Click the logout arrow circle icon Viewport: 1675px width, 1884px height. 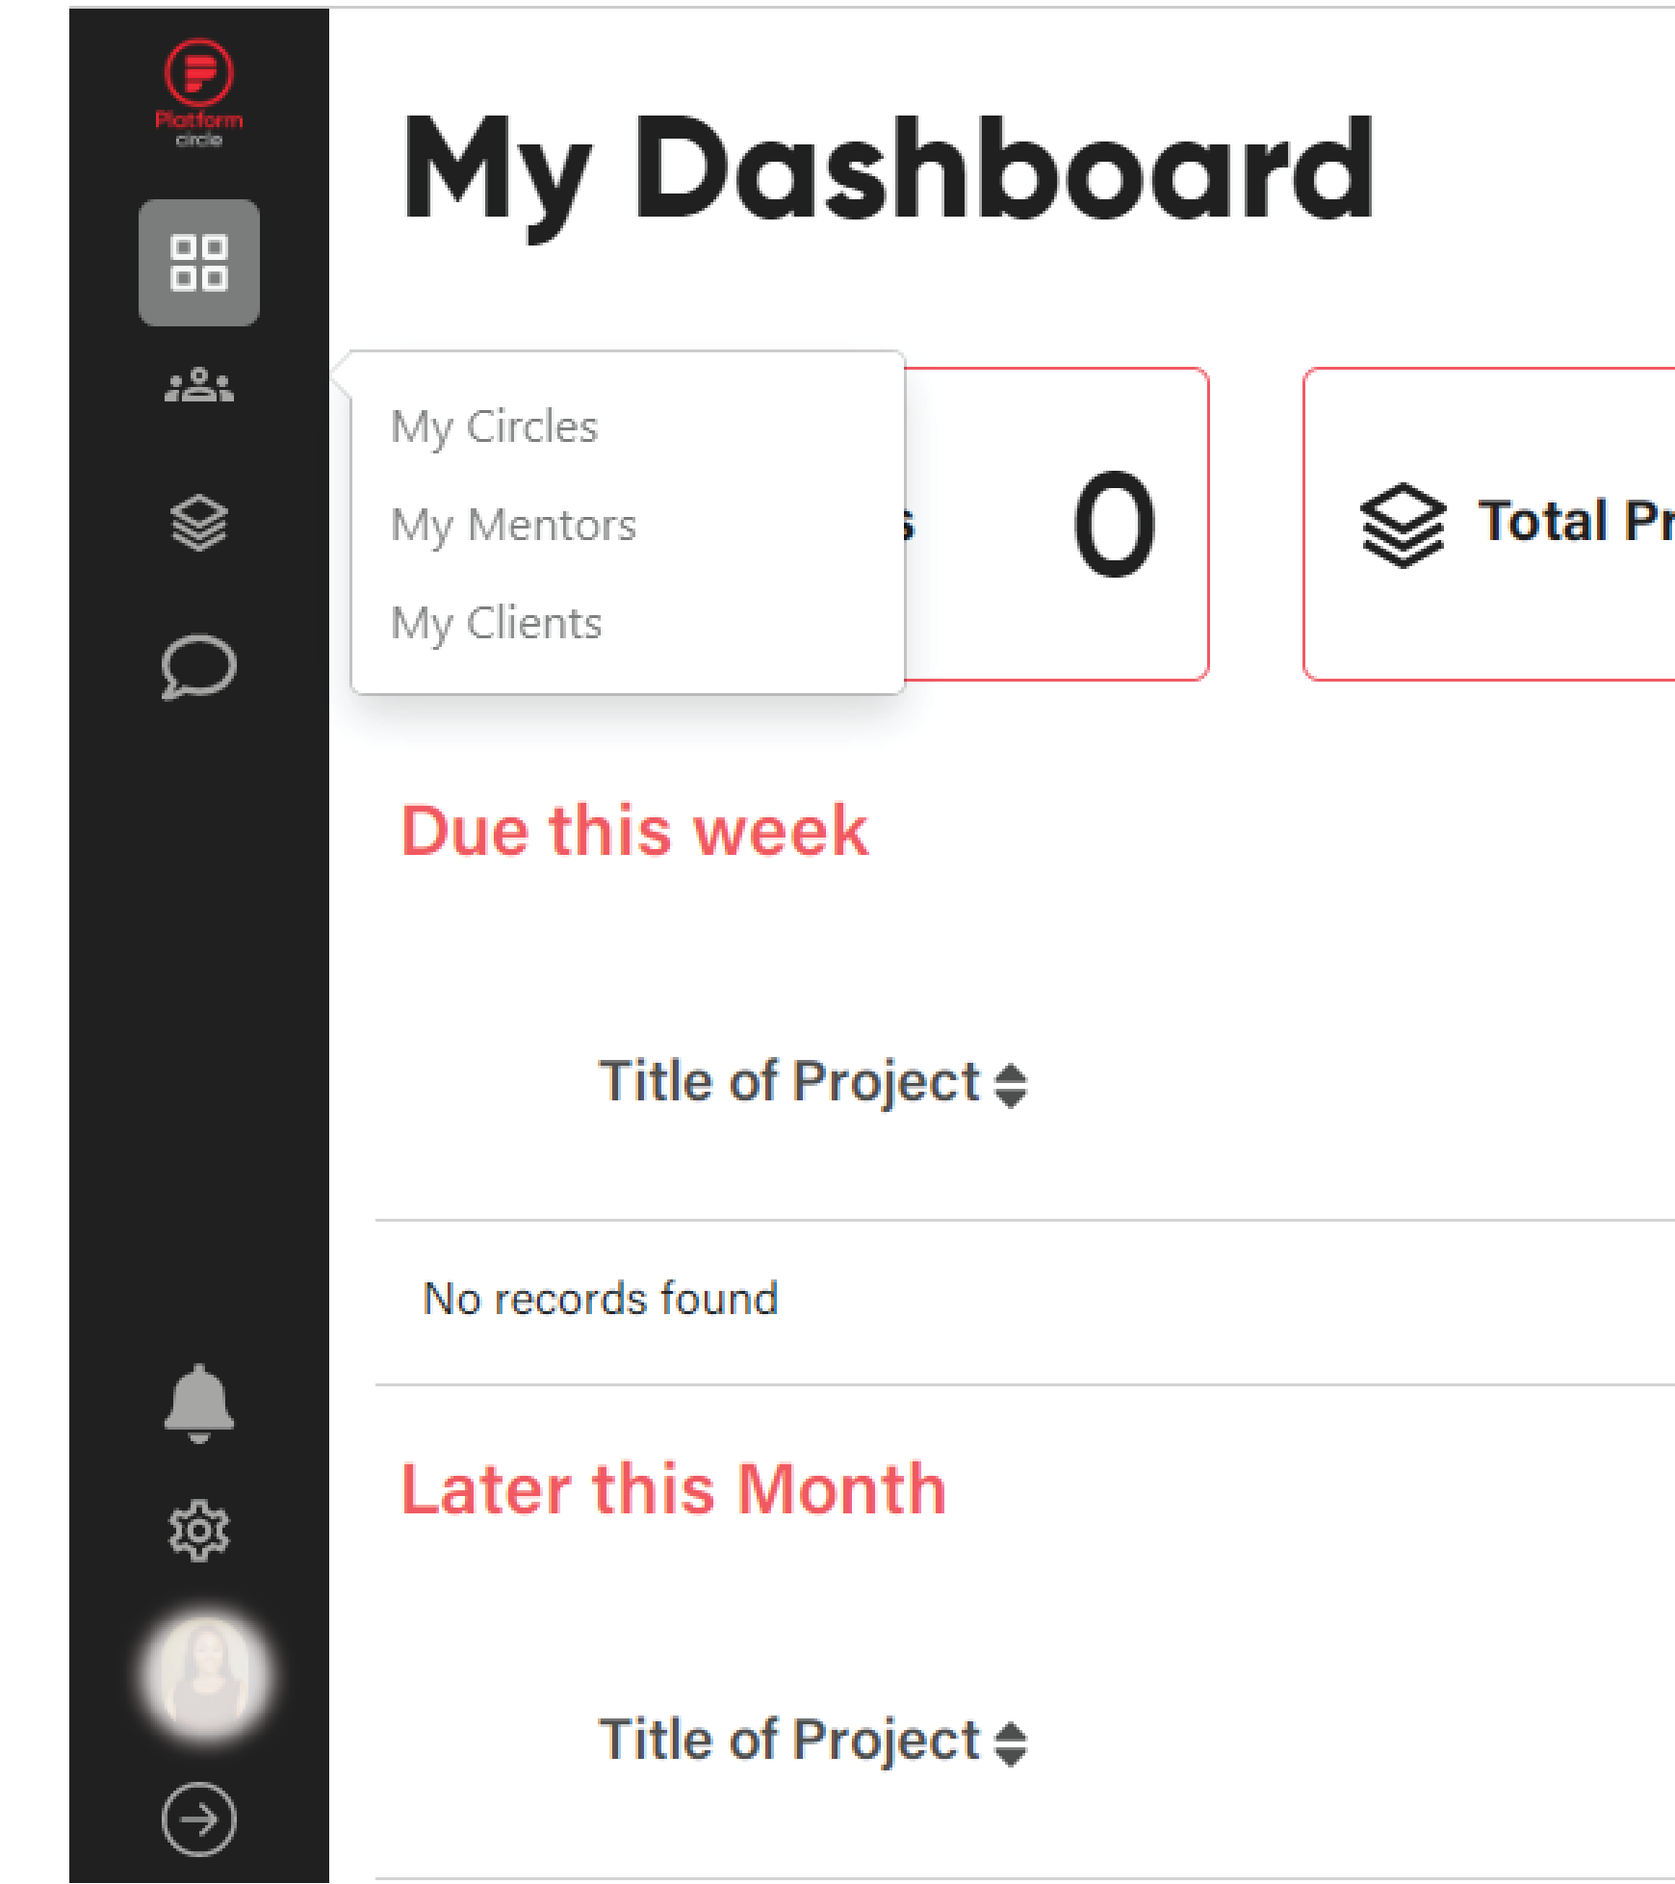pos(199,1819)
